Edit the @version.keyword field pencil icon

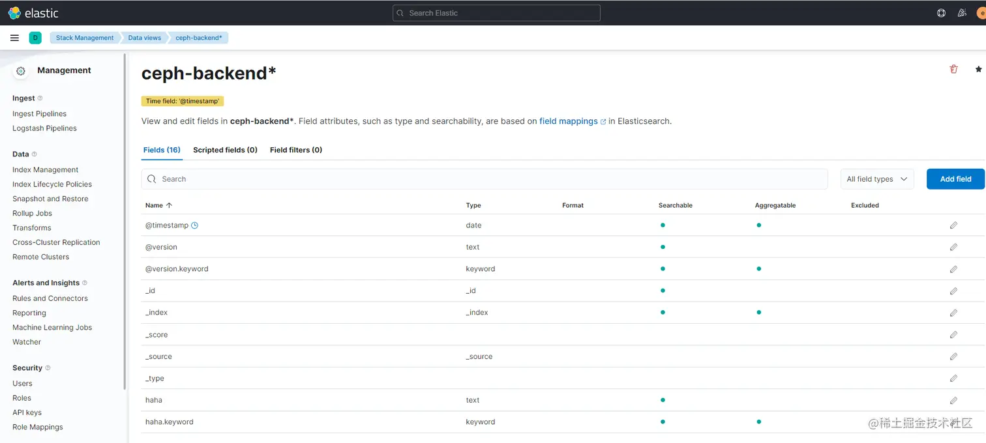(x=953, y=269)
